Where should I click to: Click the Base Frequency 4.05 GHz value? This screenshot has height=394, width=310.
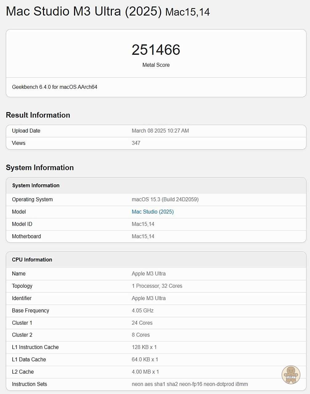[x=143, y=311]
